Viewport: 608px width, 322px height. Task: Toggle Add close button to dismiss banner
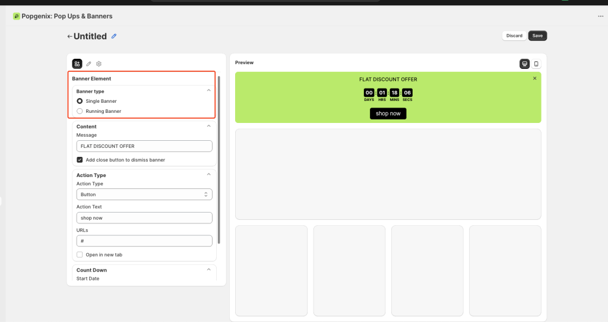pos(80,160)
